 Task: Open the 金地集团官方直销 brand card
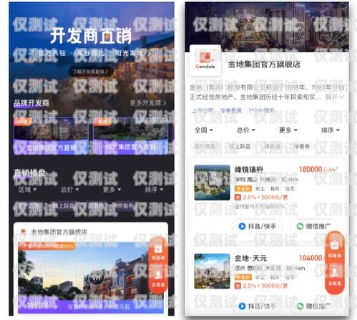click(51, 136)
